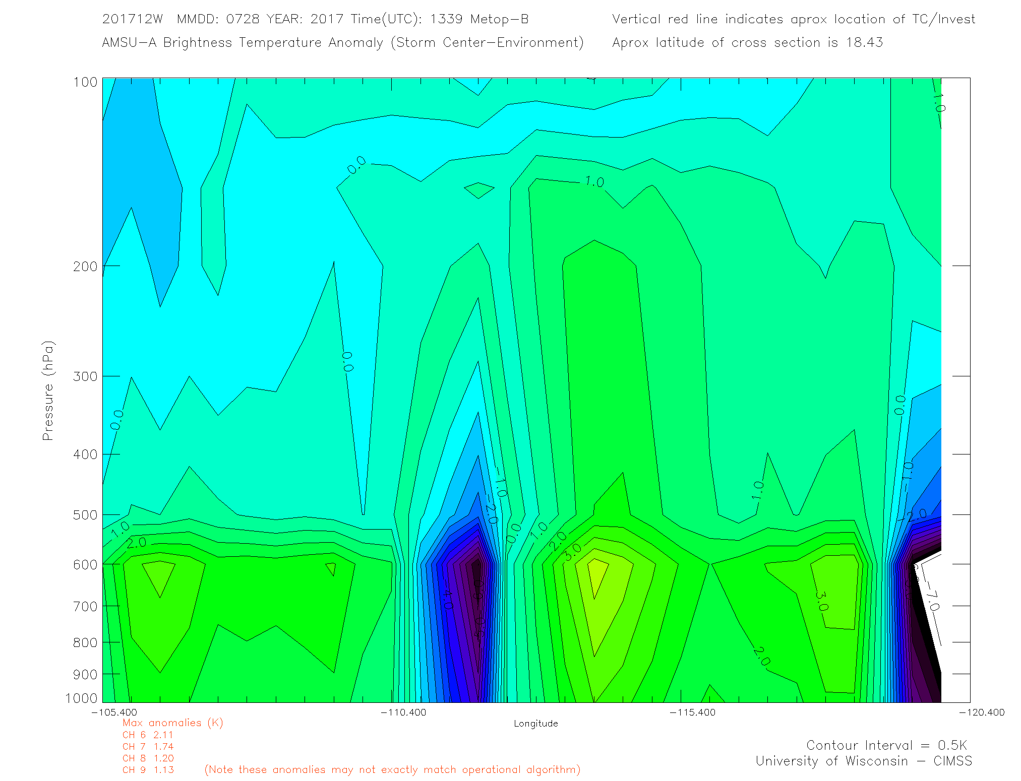Viewport: 1021px width, 781px height.
Task: Click the 500 pressure axis label
Action: [x=85, y=515]
